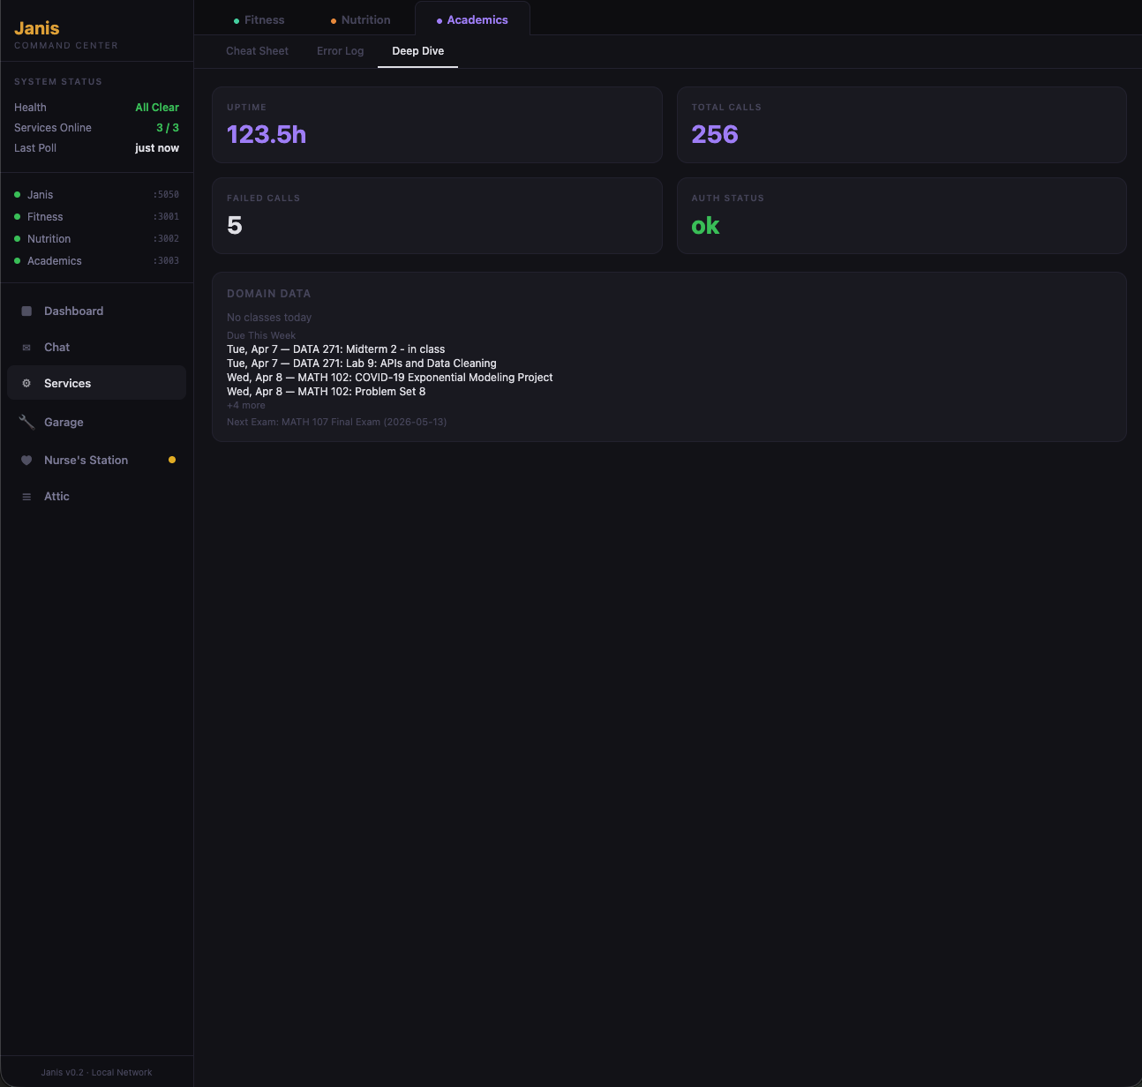The image size is (1142, 1087).
Task: Click the Total Calls stat card
Action: coord(901,125)
